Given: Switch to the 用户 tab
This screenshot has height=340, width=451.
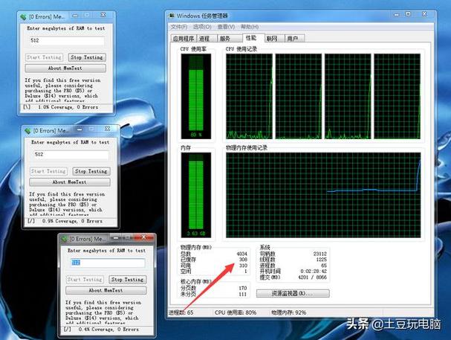Looking at the screenshot, I should point(294,38).
